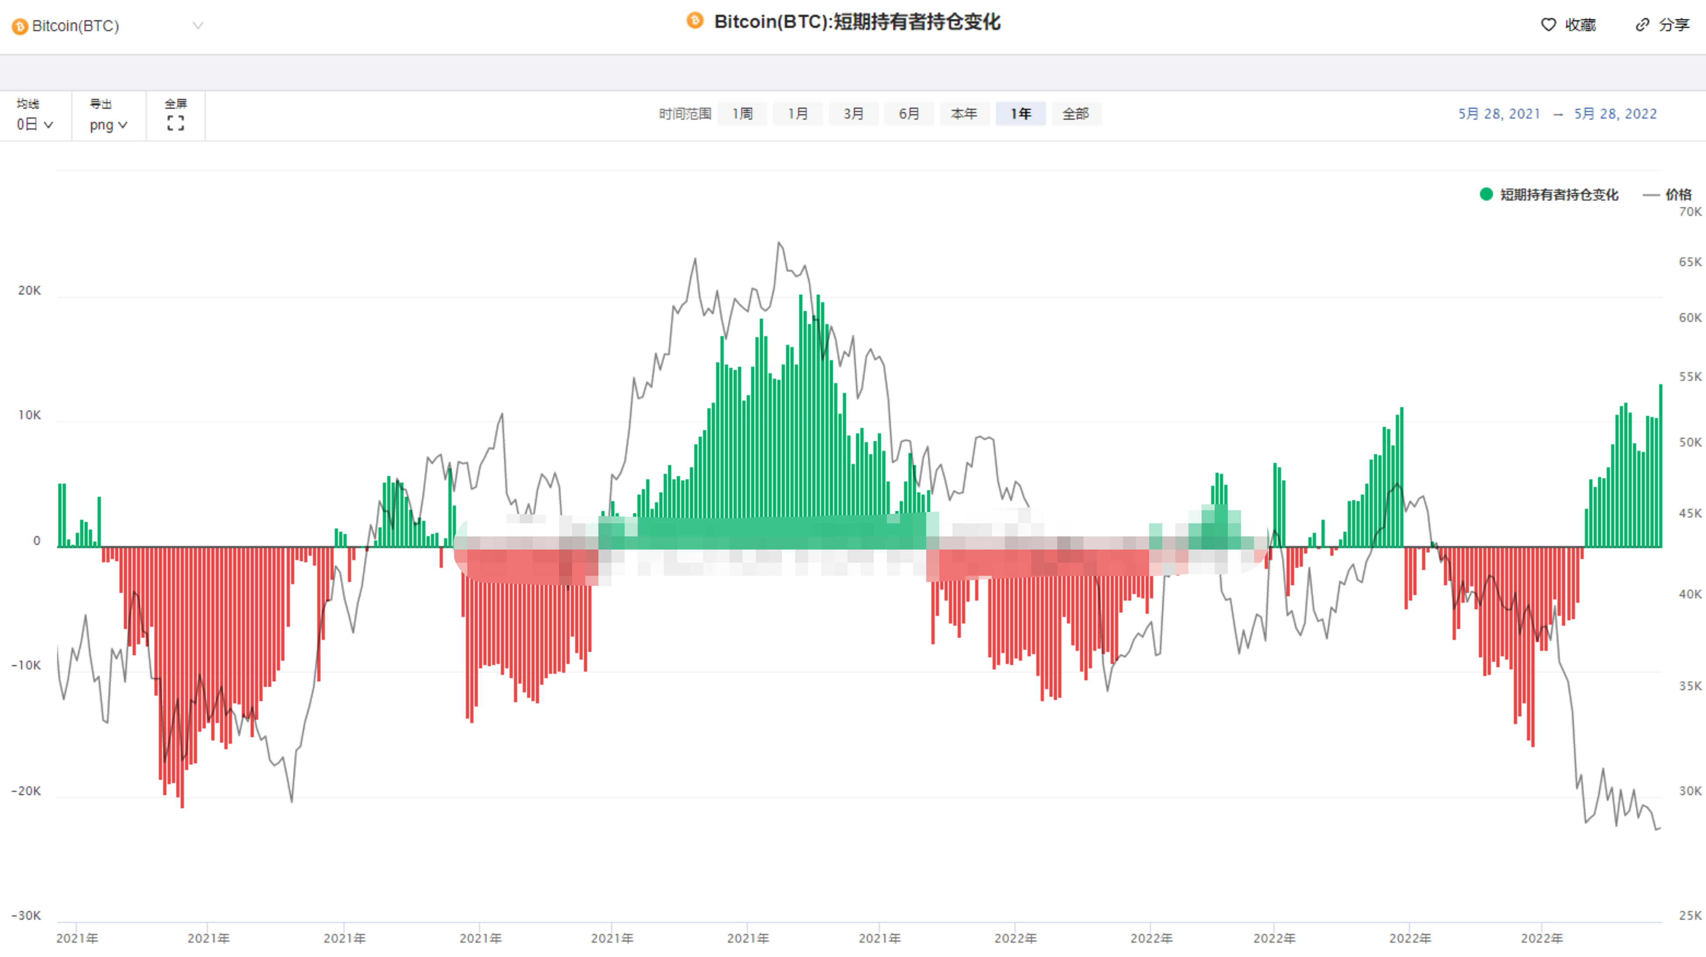Viewport: 1706px width, 957px height.
Task: Click the end date 5月 28, 2022
Action: 1615,114
